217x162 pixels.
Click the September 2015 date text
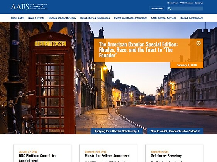tap(160, 152)
